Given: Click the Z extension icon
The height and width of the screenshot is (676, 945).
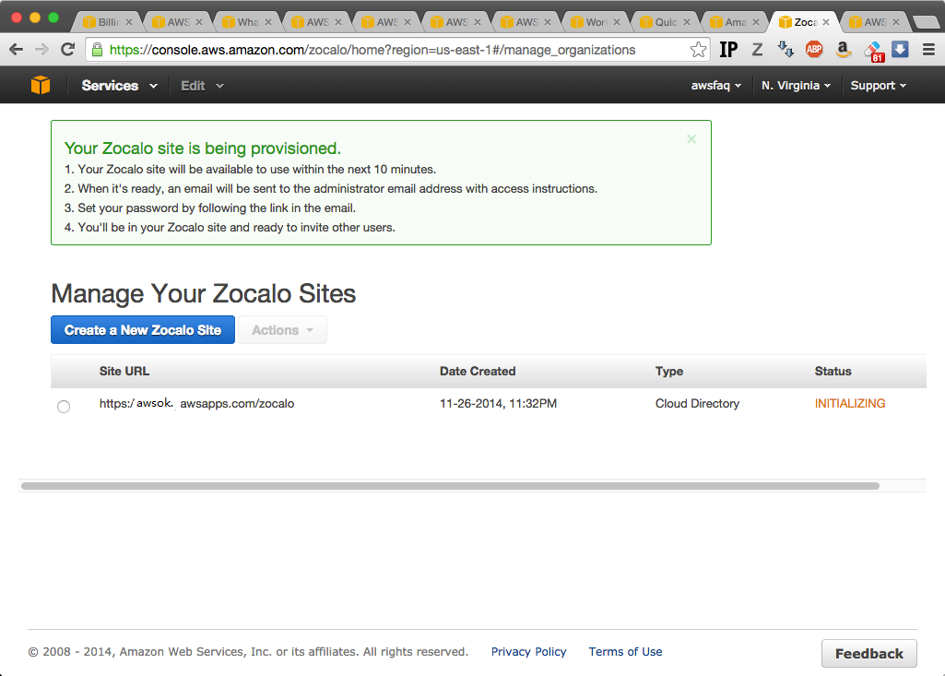Looking at the screenshot, I should (758, 50).
